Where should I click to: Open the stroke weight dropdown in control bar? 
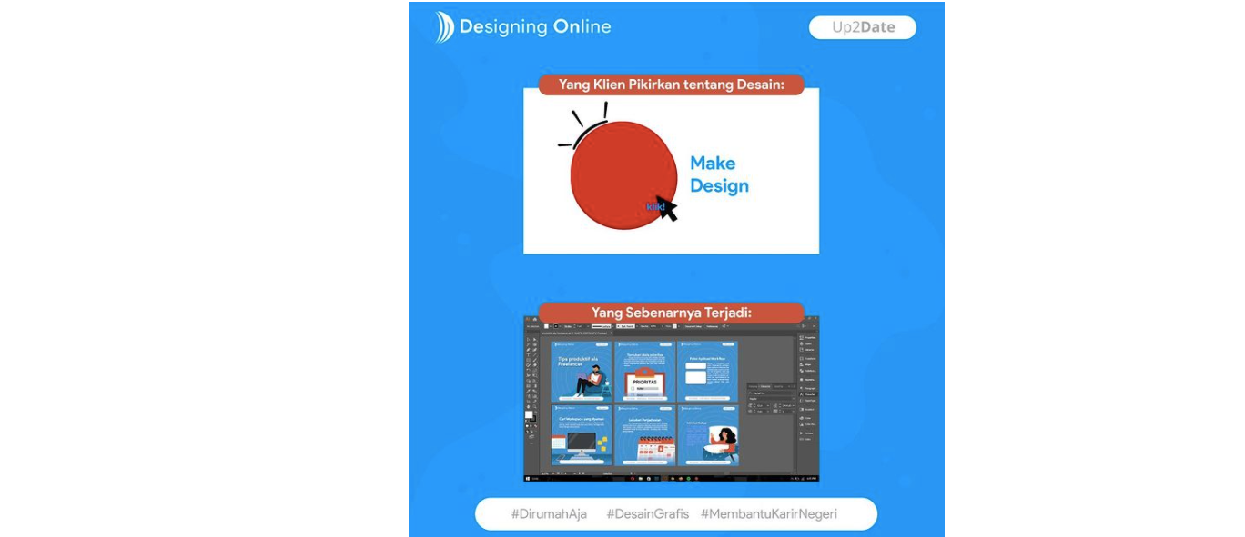pyautogui.click(x=586, y=325)
